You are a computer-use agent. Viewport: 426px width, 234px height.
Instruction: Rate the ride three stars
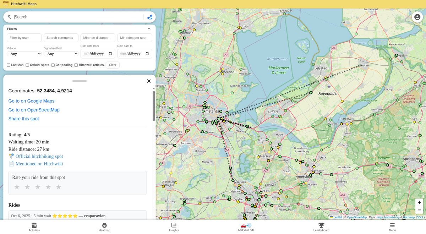(x=38, y=187)
